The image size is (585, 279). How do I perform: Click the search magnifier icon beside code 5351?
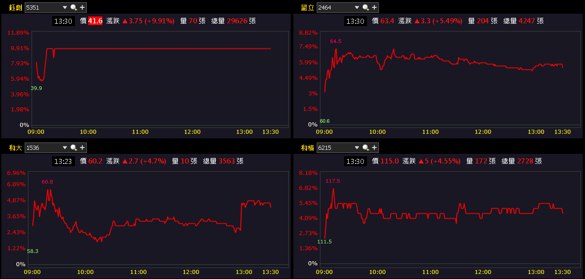point(74,7)
